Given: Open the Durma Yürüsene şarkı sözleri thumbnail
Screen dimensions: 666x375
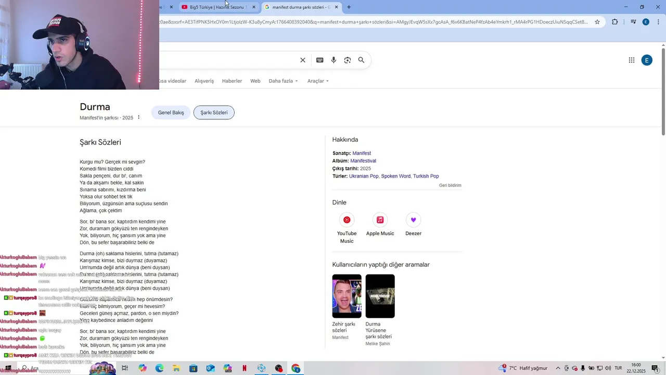Looking at the screenshot, I should [x=380, y=296].
